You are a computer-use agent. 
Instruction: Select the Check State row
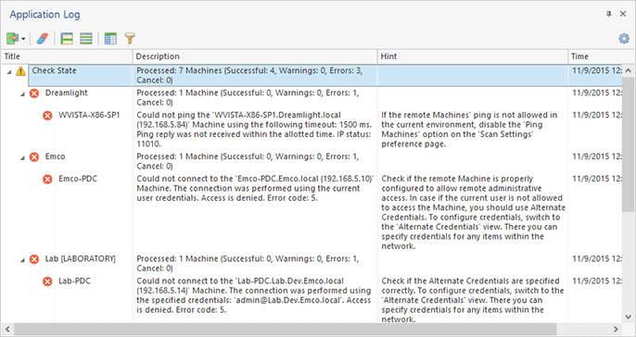tap(324, 75)
